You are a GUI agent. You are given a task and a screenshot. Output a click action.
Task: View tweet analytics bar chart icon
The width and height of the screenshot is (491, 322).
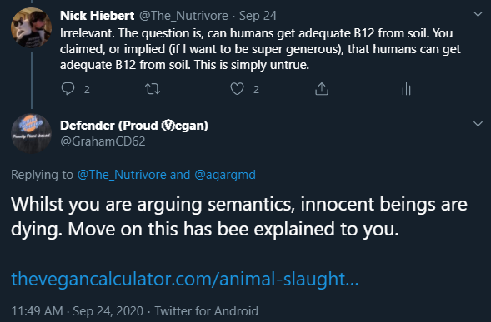pos(406,89)
